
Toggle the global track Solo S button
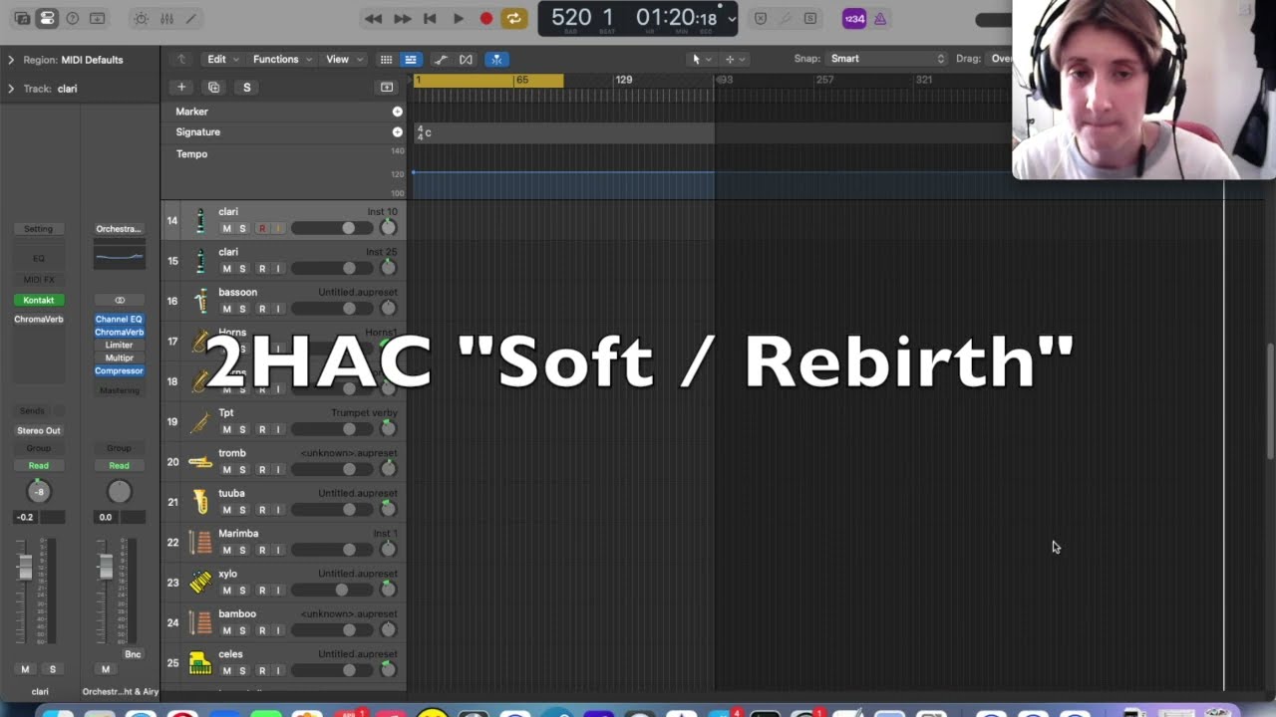pyautogui.click(x=247, y=88)
